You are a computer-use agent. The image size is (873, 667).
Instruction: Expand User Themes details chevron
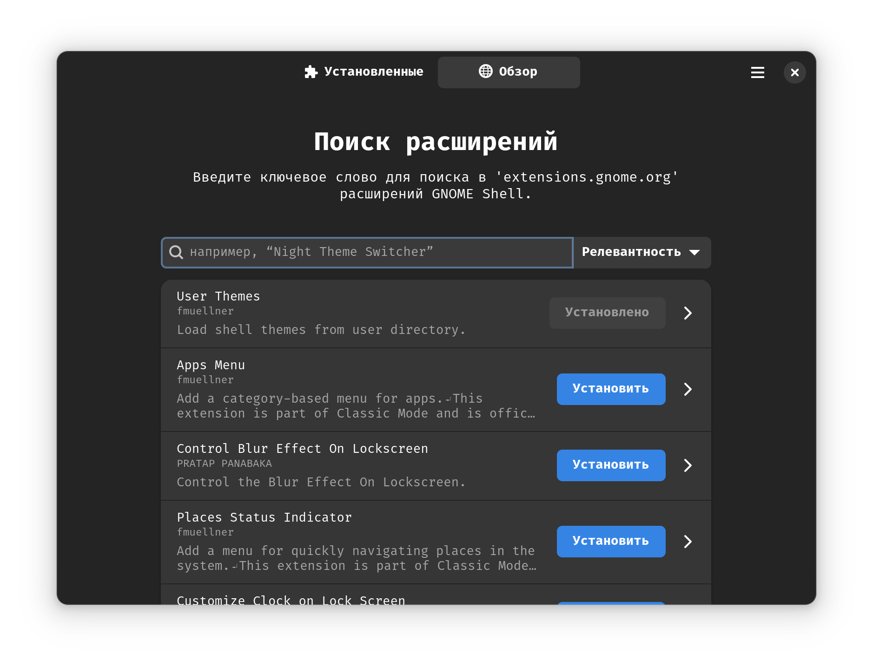[688, 313]
